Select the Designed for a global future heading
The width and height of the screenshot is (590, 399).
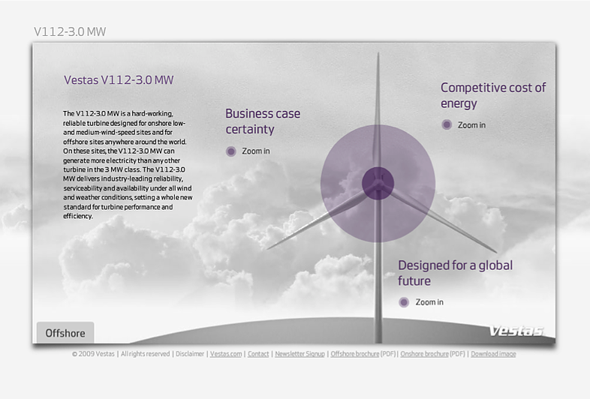[456, 273]
